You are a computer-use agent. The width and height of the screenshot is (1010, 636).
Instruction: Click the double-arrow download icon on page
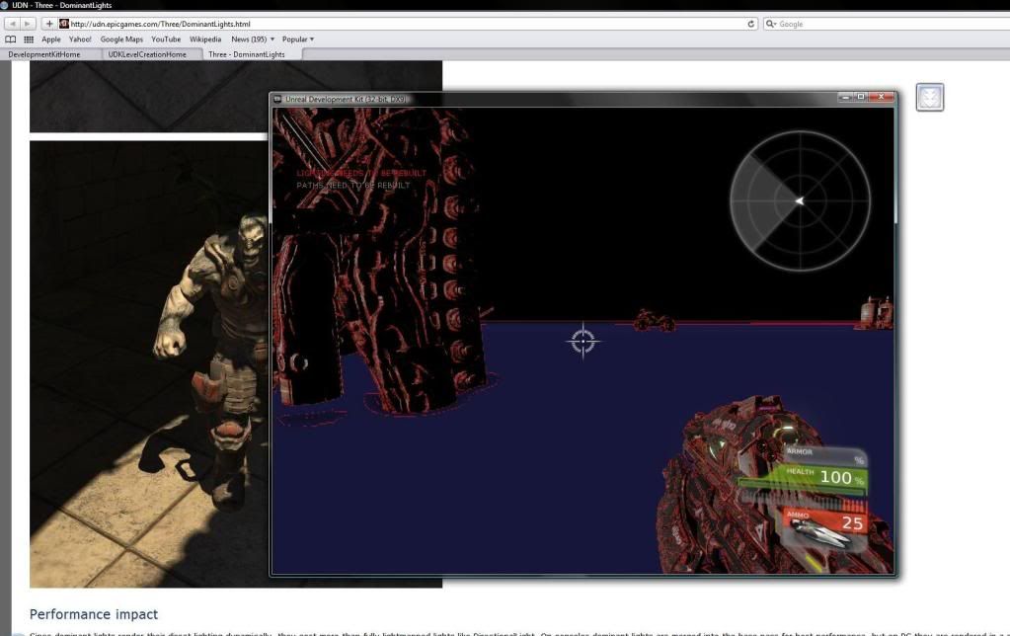point(929,97)
